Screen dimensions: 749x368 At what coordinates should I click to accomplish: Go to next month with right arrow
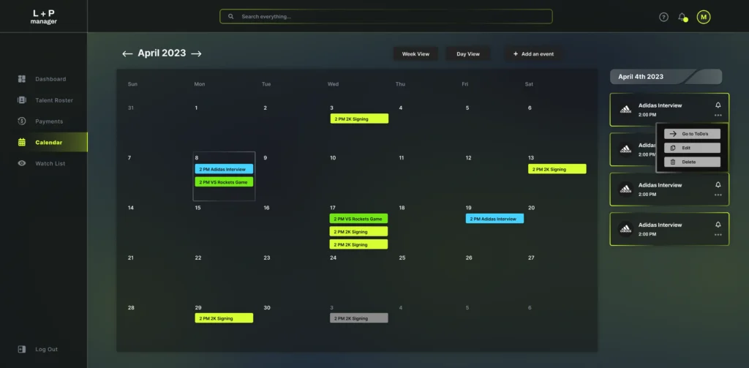coord(196,53)
